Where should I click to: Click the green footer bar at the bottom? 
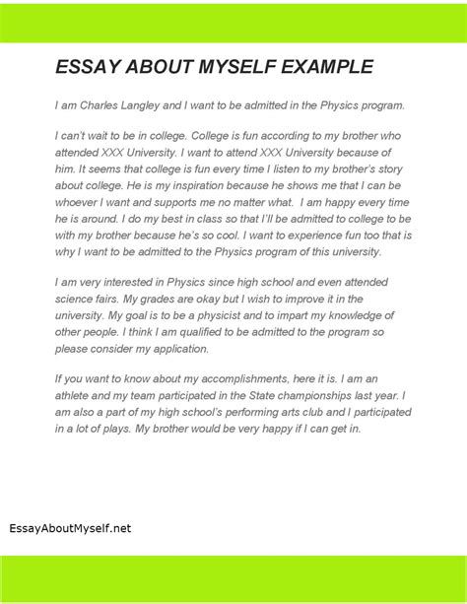click(233, 578)
